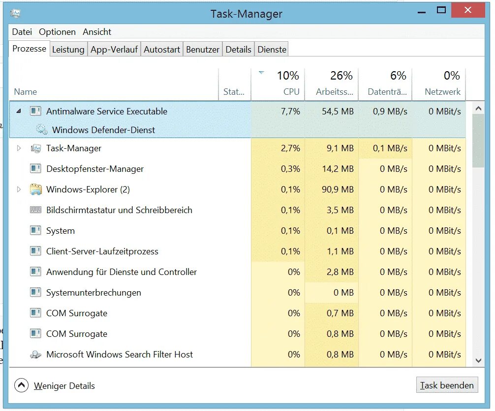This screenshot has height=411, width=495.
Task: Collapse the Antimalware Service Executable group
Action: [19, 111]
